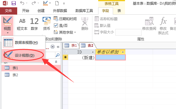Add a 数字 field
Viewport: 176px width, 109px height.
pos(34,24)
